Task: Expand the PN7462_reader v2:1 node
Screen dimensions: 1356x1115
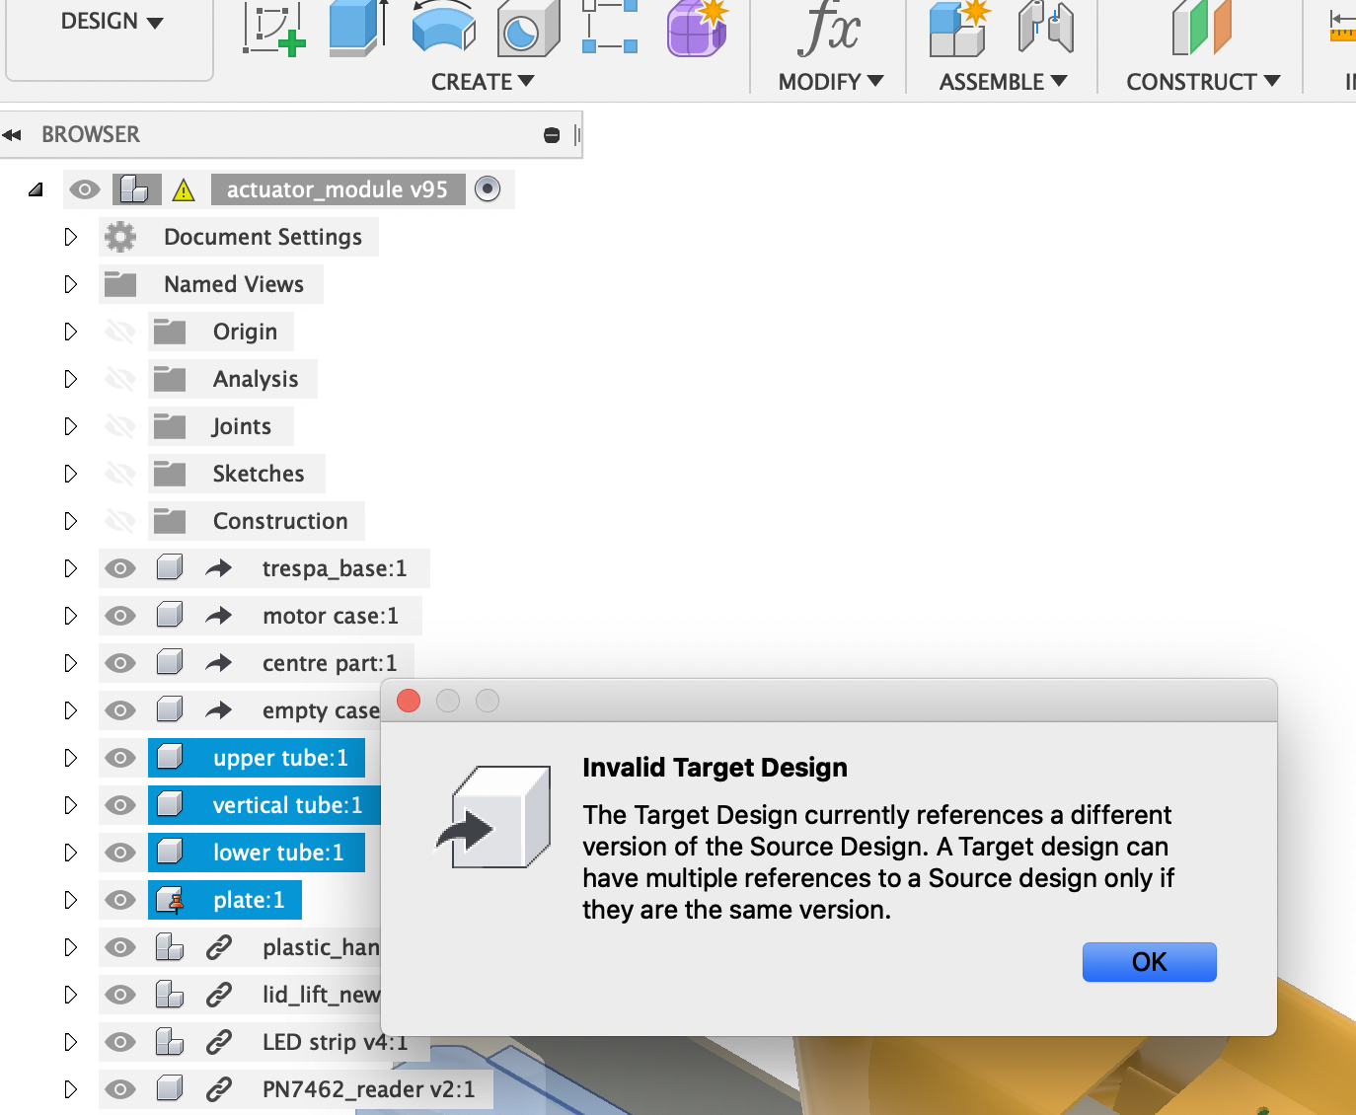Action: coord(70,1089)
